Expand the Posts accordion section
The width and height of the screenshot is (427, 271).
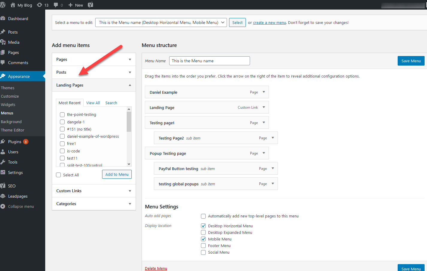pos(94,72)
